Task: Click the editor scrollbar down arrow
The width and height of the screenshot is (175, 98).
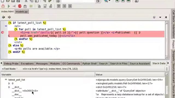Action: [167, 57]
